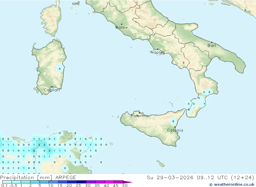256x187 pixels.
Task: Select the Catania city label
Action: point(175,130)
